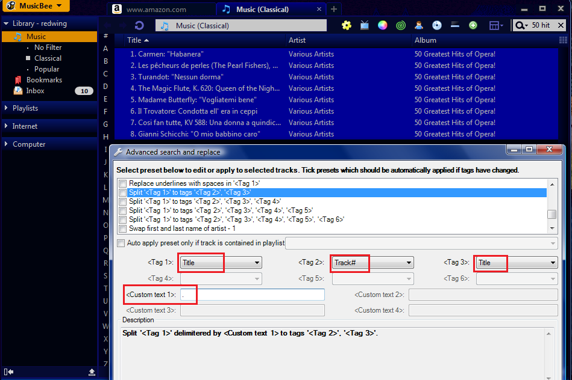Click the <Custom text 1> input field
This screenshot has width=572, height=380.
pos(252,295)
